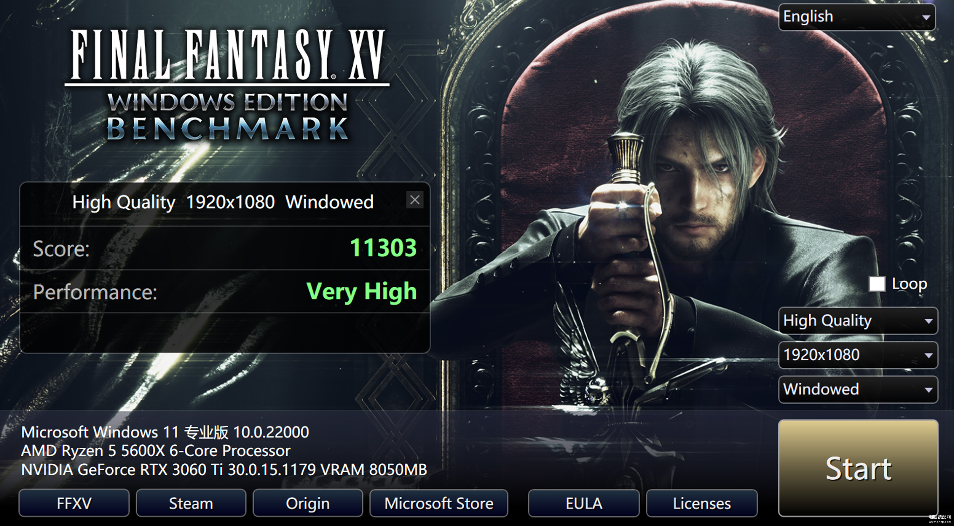
Task: Enable the Loop checkbox
Action: 877,284
